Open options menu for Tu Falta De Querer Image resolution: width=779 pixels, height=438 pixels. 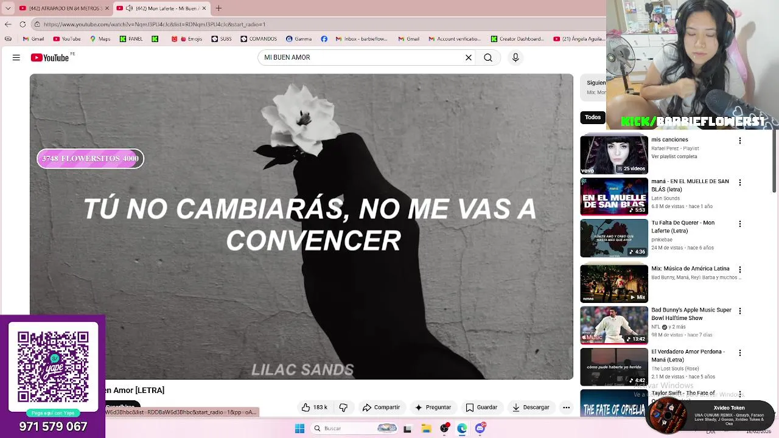[740, 224]
